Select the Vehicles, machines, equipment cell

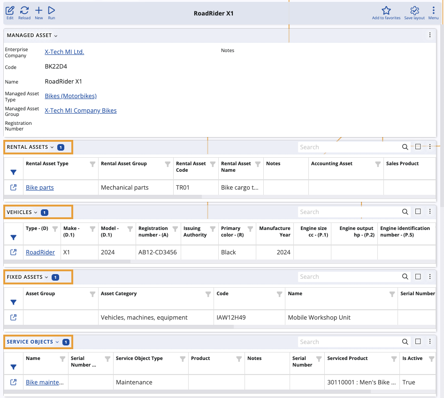point(156,317)
